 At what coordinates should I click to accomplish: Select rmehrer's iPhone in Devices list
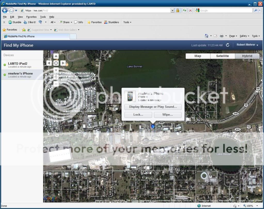point(22,75)
